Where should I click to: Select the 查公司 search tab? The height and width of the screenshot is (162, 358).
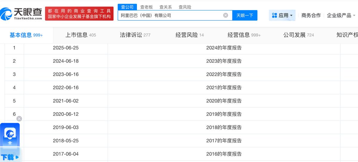127,7
